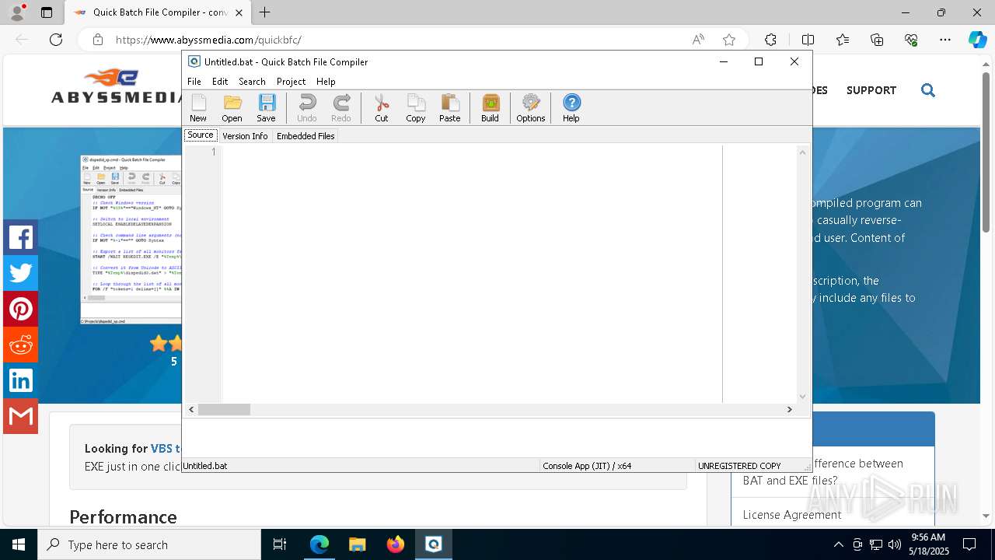The image size is (995, 560).
Task: Open the Help menu in menu bar
Action: (x=326, y=81)
